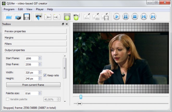This screenshot has width=172, height=112.
Task: Click the Start frame input field
Action: tap(32, 58)
